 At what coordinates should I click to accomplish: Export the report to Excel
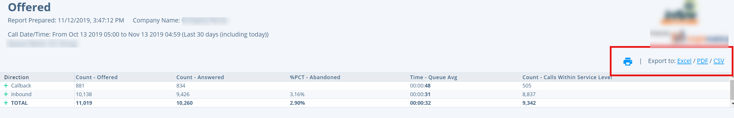[x=684, y=61]
